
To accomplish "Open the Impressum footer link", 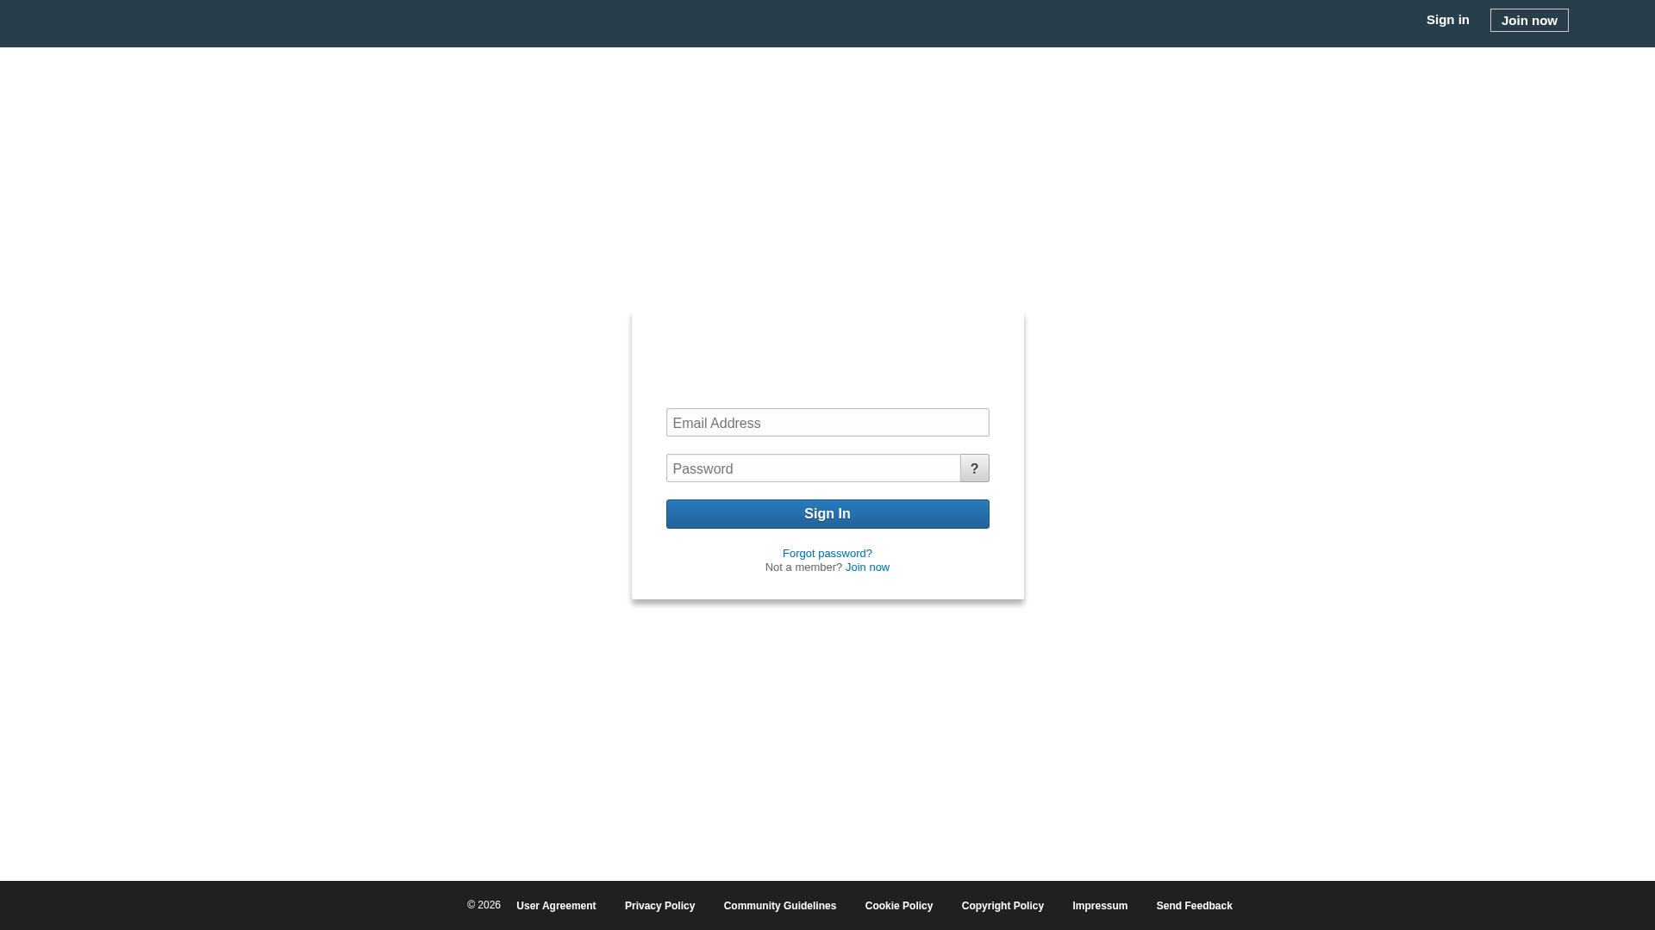I will (x=1100, y=906).
